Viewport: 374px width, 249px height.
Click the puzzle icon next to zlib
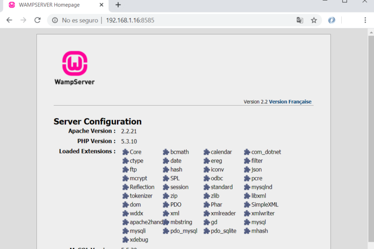(207, 196)
